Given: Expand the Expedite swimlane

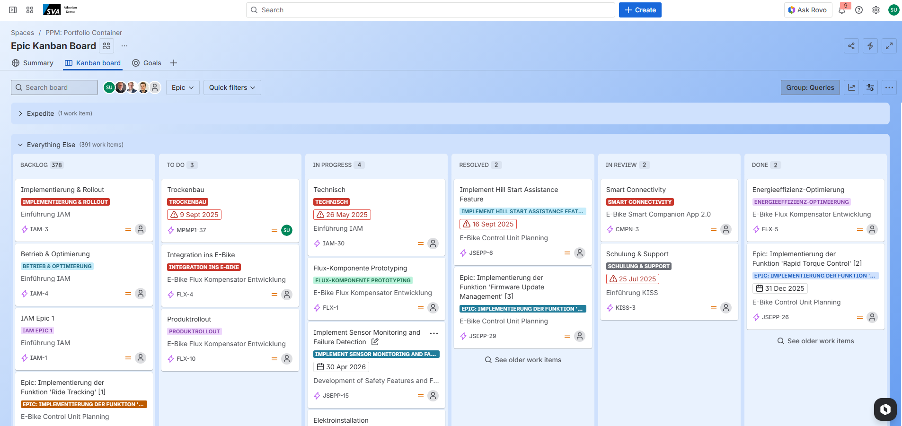Looking at the screenshot, I should coord(20,113).
